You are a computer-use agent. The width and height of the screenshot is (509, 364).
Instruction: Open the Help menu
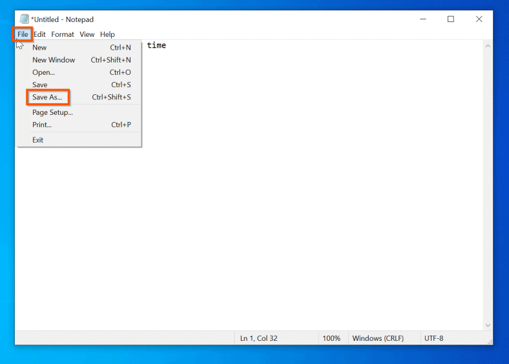[107, 34]
